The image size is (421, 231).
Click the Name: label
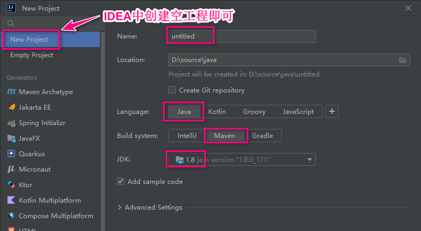pyautogui.click(x=127, y=36)
